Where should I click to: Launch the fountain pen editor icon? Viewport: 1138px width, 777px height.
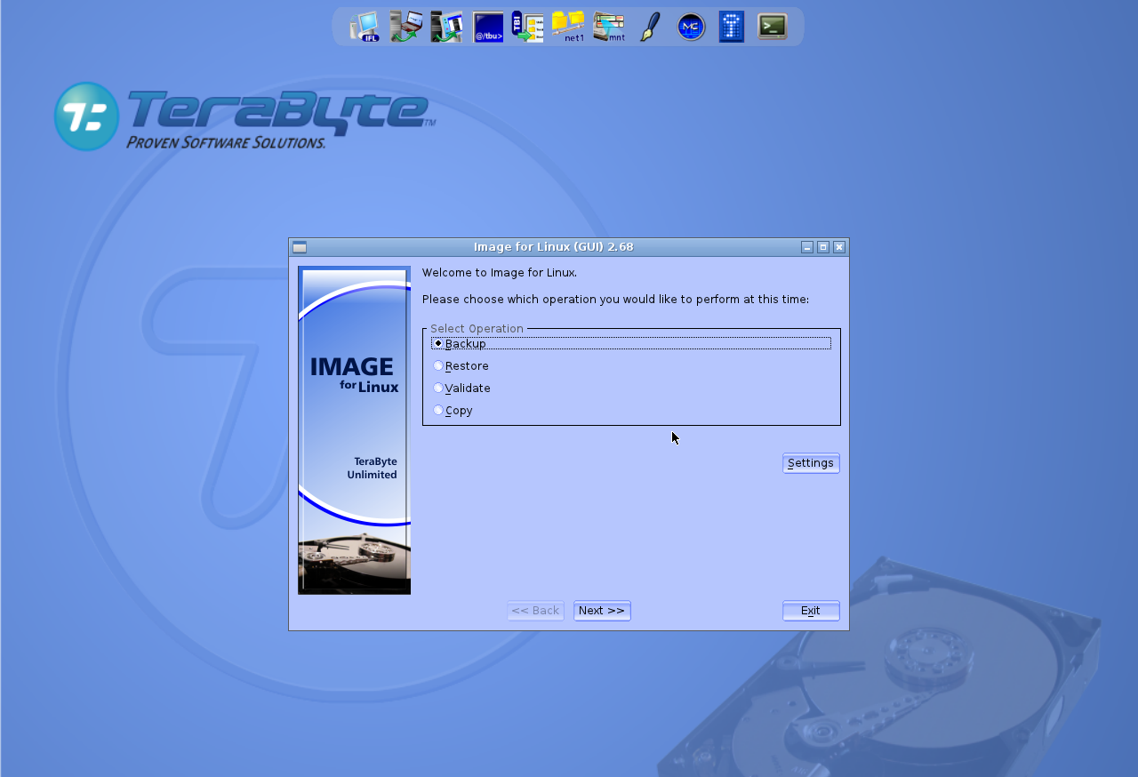click(651, 27)
